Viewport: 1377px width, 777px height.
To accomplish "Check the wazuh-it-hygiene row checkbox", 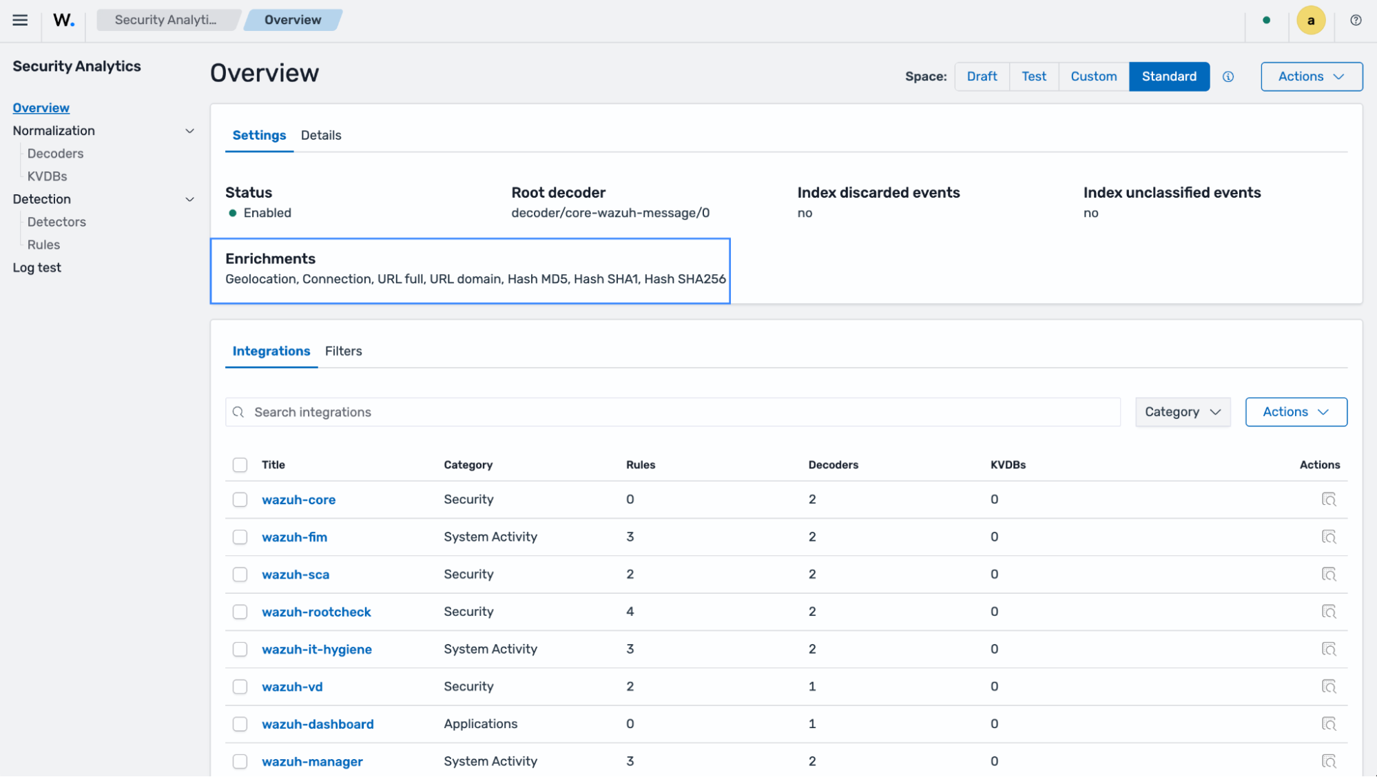I will [240, 649].
